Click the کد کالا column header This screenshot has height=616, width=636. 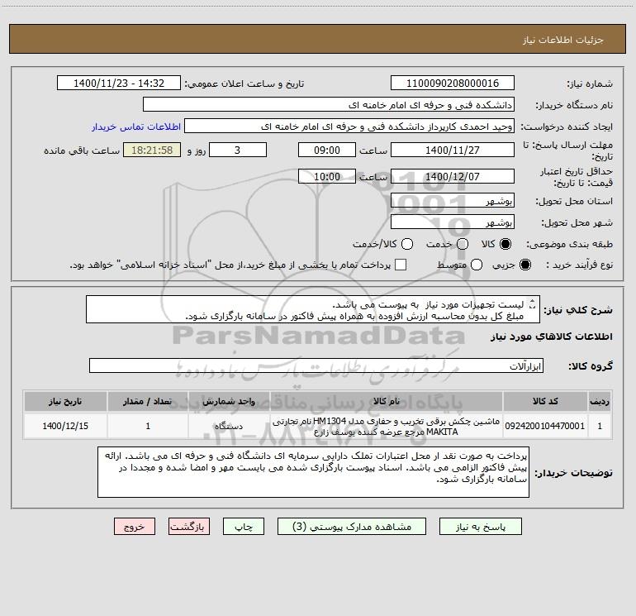(545, 402)
